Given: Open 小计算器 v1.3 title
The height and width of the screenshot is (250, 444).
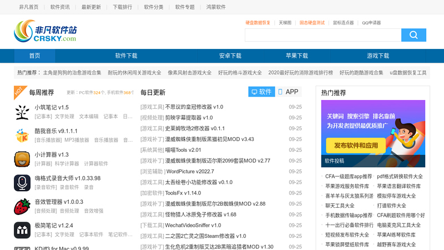Looking at the screenshot, I should pyautogui.click(x=52, y=154).
